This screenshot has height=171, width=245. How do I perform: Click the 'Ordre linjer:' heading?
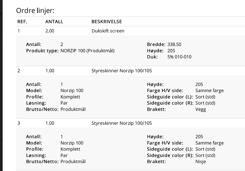coord(35,11)
